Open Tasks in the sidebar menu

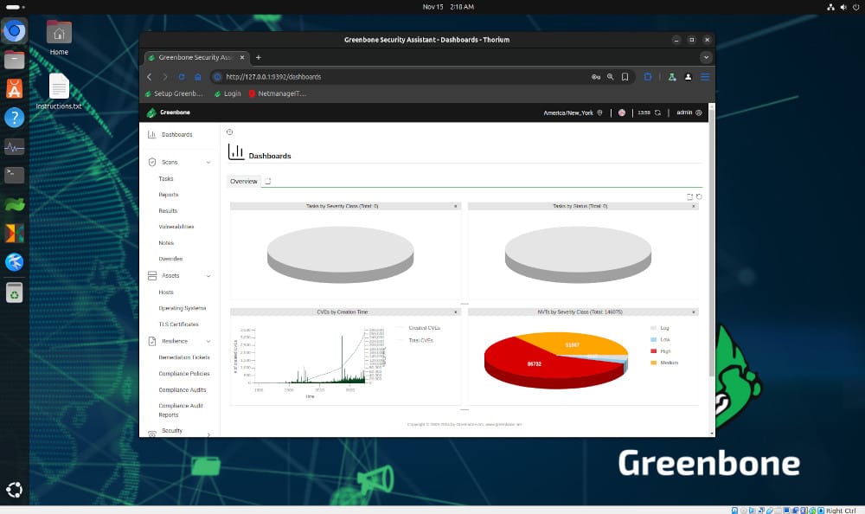point(166,179)
